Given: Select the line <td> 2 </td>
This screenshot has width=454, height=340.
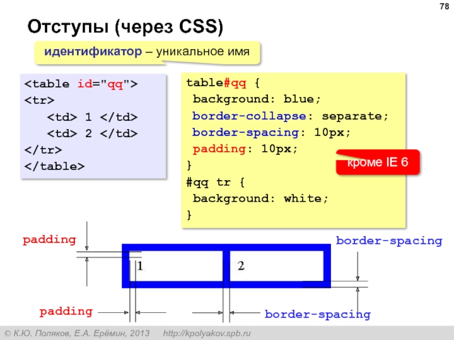Looking at the screenshot, I should click(x=93, y=133).
